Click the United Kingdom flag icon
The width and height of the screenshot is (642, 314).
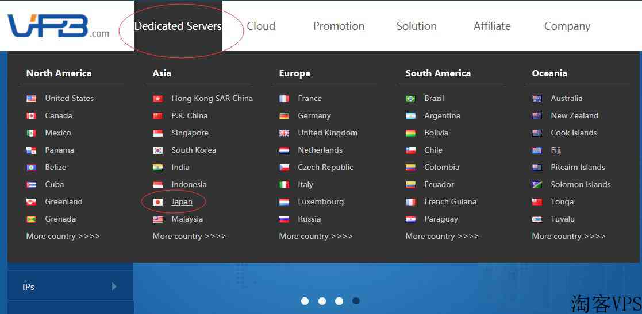pos(284,133)
